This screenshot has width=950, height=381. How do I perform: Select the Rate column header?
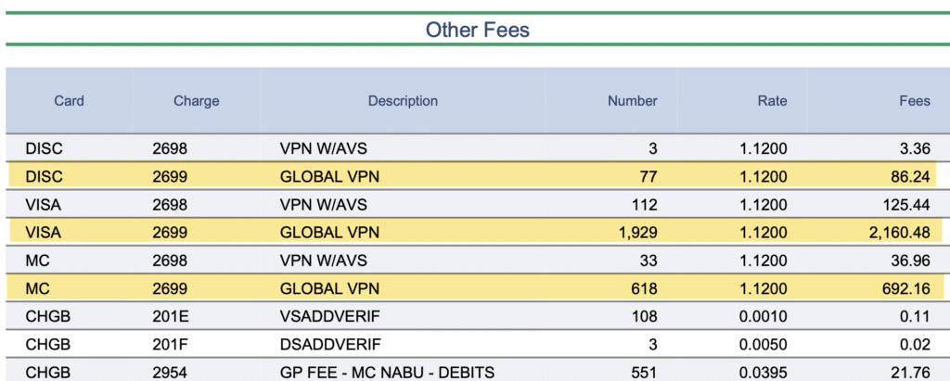click(x=772, y=100)
